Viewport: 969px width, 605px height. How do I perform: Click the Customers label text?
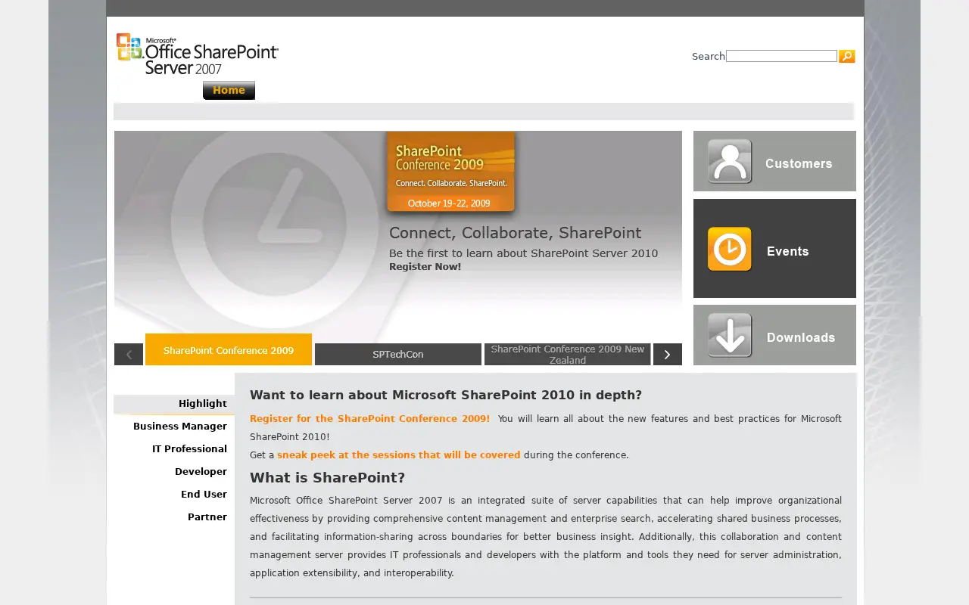coord(799,163)
